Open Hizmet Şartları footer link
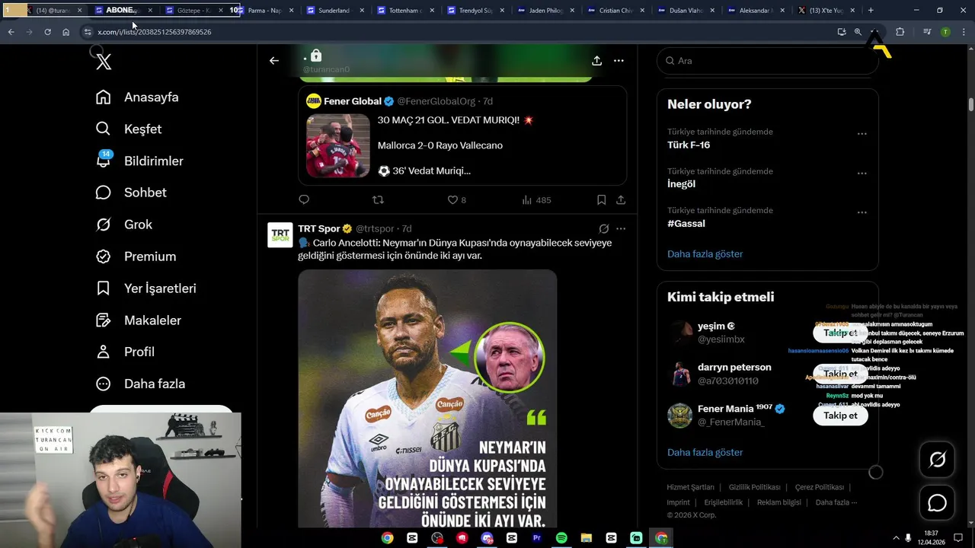This screenshot has height=548, width=975. click(x=690, y=487)
